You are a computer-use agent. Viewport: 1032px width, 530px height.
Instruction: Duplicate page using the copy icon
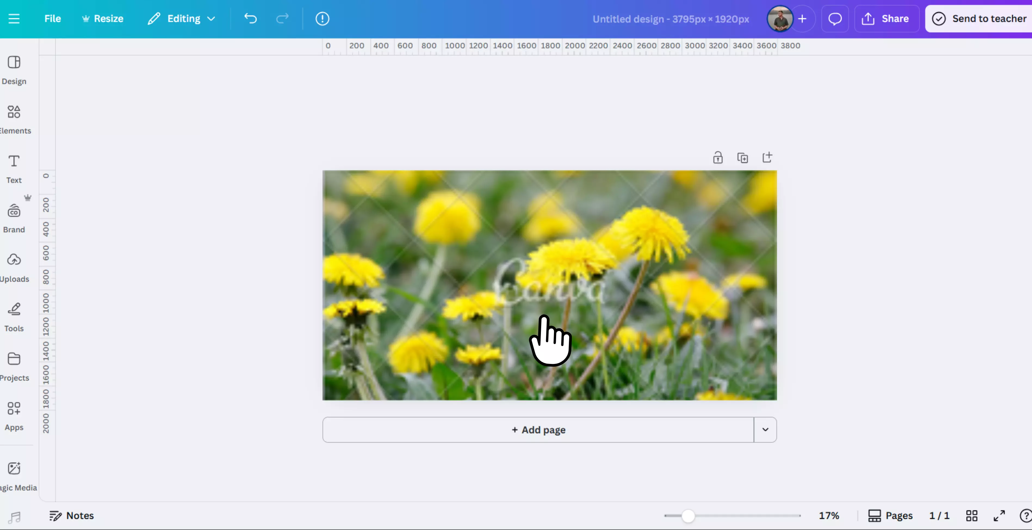click(x=742, y=158)
